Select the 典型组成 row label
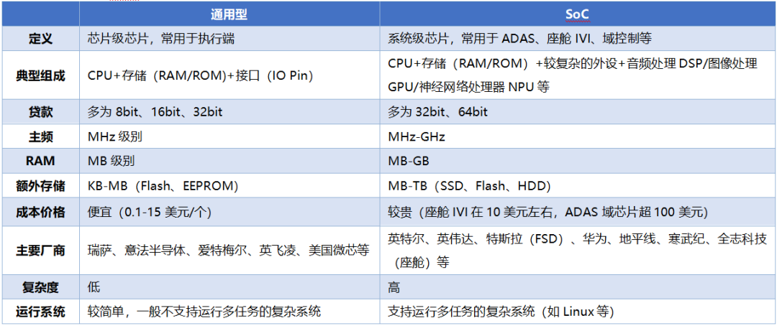The width and height of the screenshot is (777, 326). 40,75
